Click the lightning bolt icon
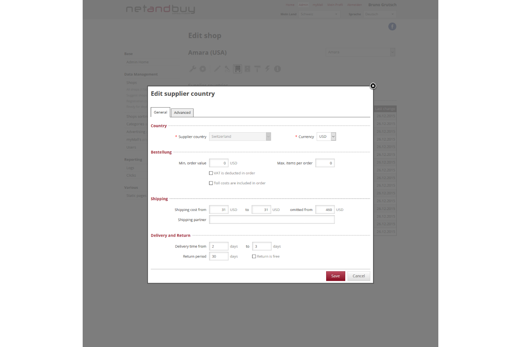Screen dimensions: 521x347 [267, 69]
